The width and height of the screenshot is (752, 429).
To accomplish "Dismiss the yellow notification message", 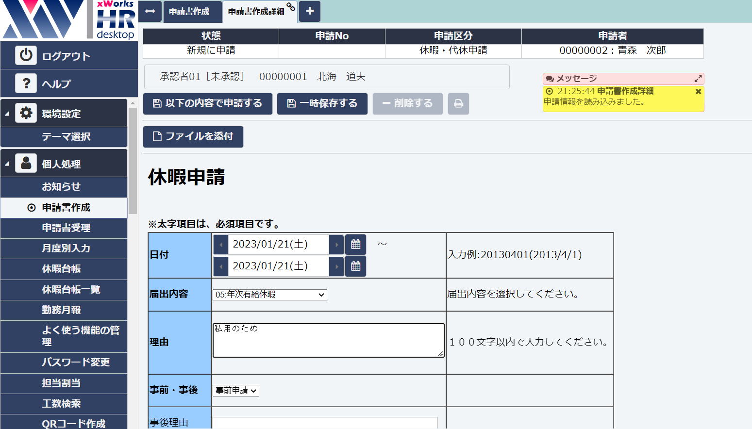I will tap(698, 91).
